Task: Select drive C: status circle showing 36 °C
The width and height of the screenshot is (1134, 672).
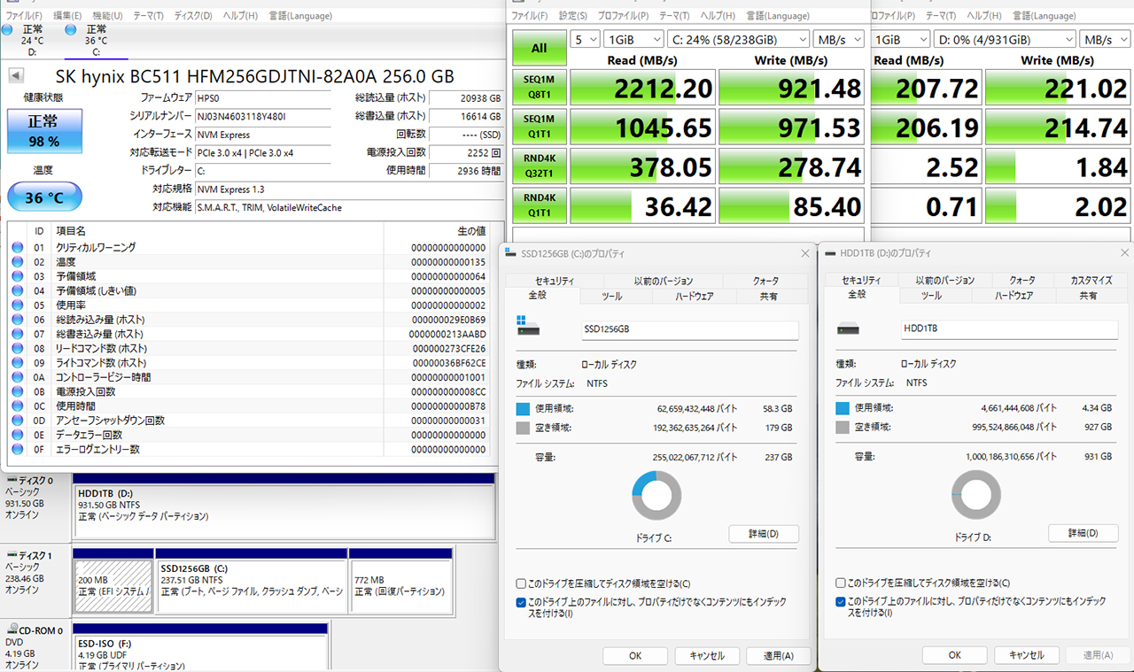Action: [70, 30]
